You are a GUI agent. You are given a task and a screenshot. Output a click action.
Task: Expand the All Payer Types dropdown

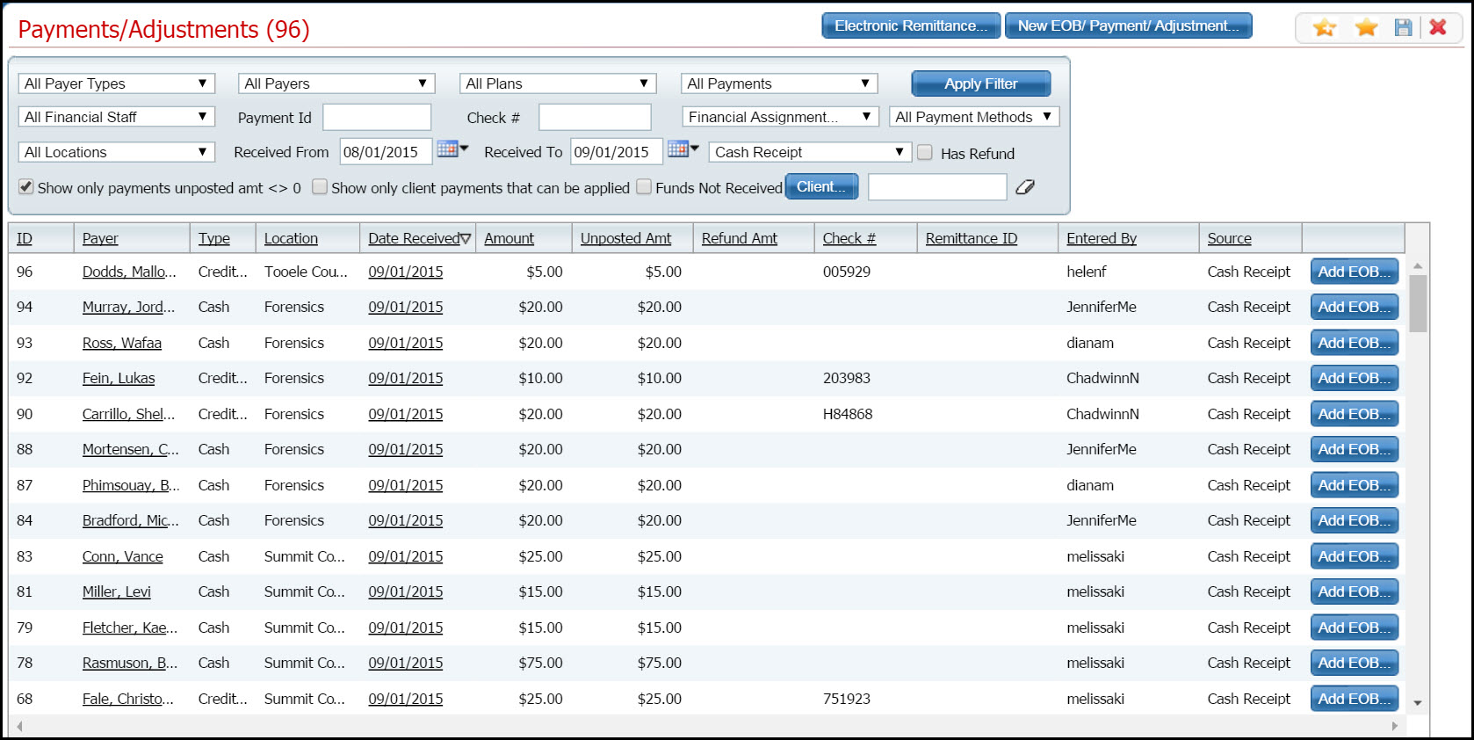point(116,83)
